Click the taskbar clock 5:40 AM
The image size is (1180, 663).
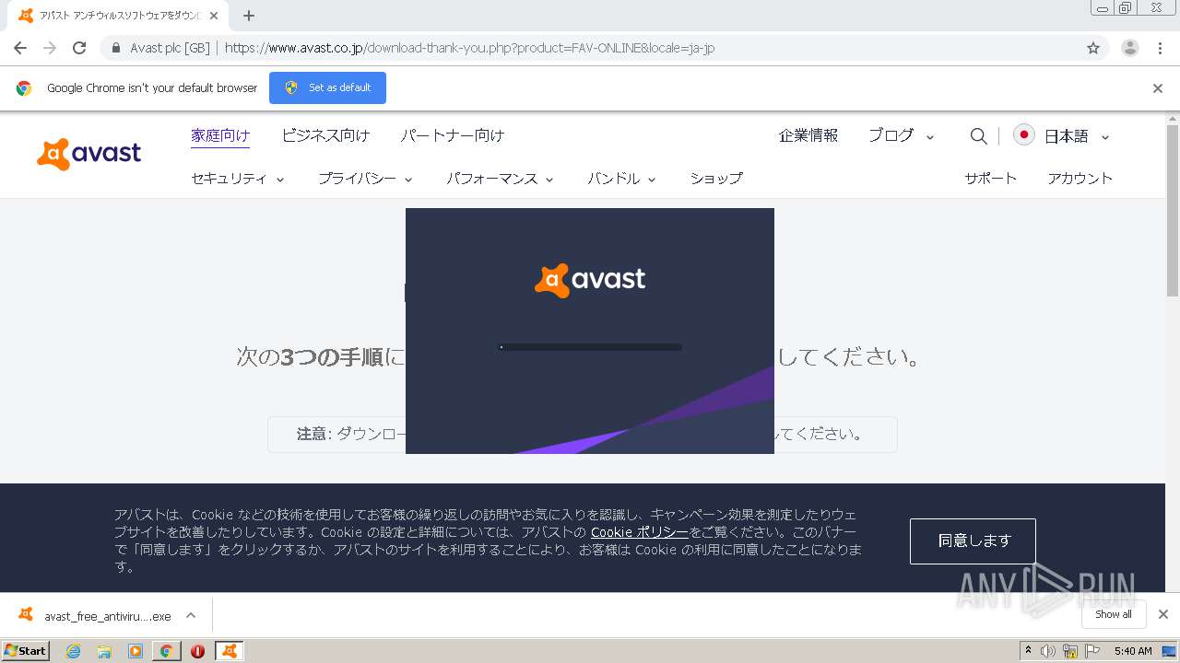(x=1133, y=651)
